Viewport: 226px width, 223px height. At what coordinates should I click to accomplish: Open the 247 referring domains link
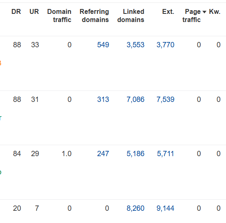(x=103, y=154)
